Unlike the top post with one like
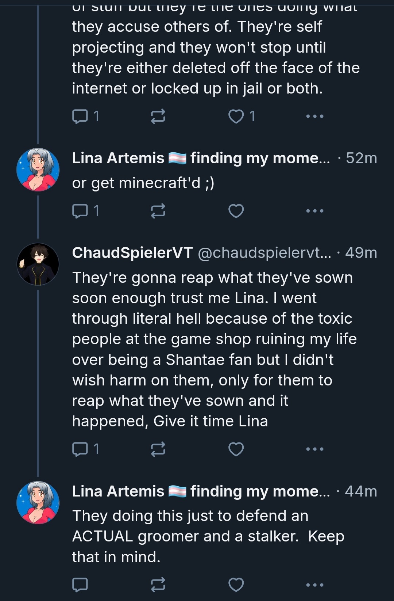 tap(236, 116)
